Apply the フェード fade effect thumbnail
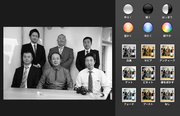 point(129,95)
